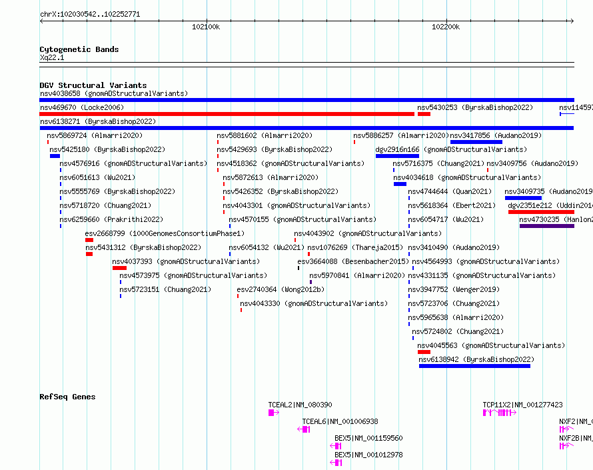Click the Cytogenetic Bands track title
The height and width of the screenshot is (470, 593).
pos(79,49)
